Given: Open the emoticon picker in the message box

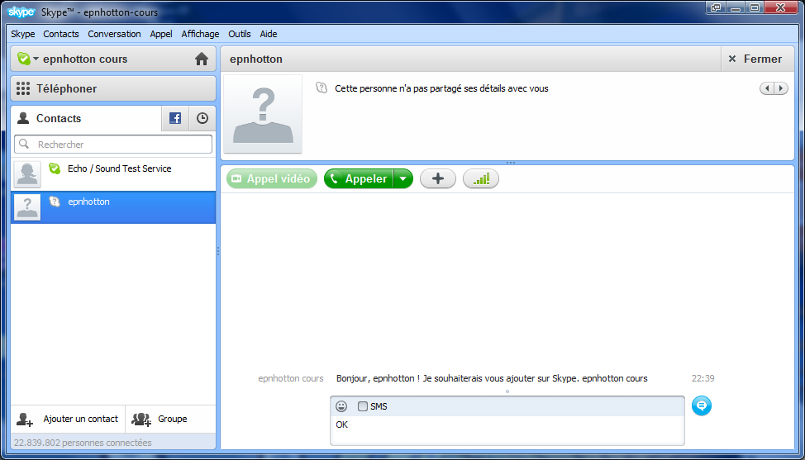Looking at the screenshot, I should pos(341,406).
